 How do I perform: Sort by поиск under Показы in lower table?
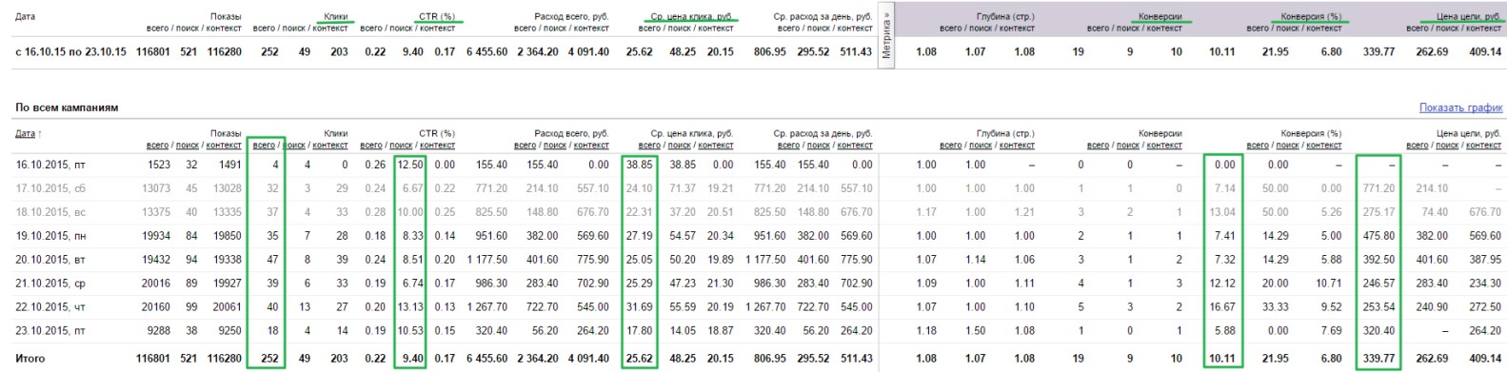(188, 146)
